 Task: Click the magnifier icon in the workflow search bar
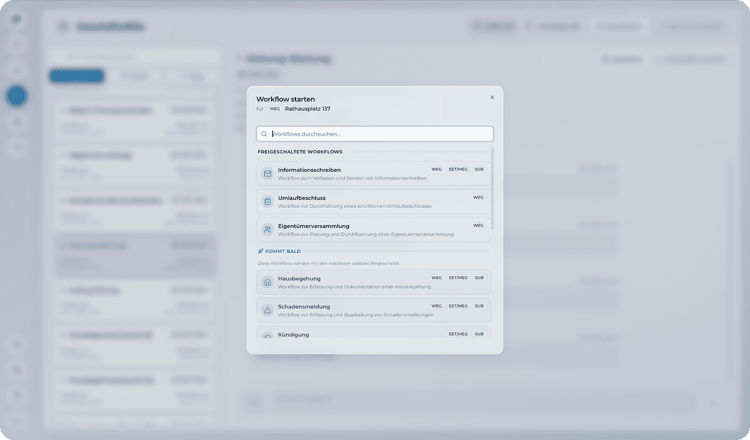click(x=264, y=134)
